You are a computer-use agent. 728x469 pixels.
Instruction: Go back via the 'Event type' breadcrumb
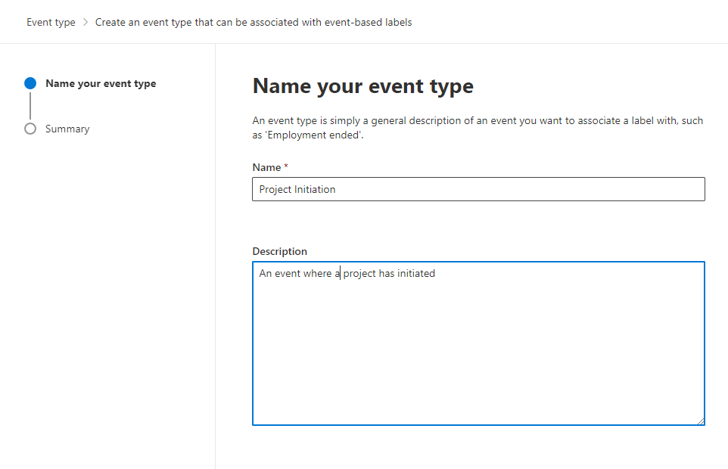[x=51, y=22]
